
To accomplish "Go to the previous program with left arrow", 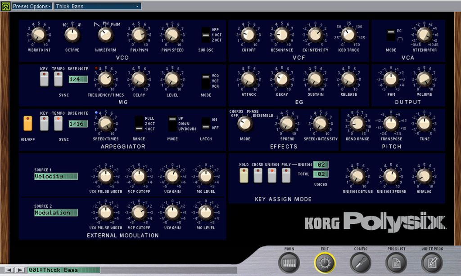I will (9, 270).
